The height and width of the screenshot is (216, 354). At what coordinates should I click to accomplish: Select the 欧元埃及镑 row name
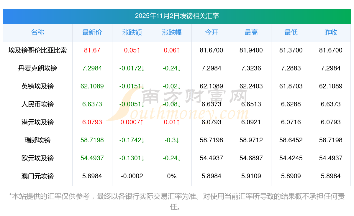37,158
